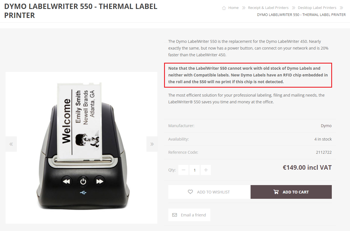The image size is (350, 231).
Task: Open Receipt & Label Printers breadcrumb
Action: (268, 8)
